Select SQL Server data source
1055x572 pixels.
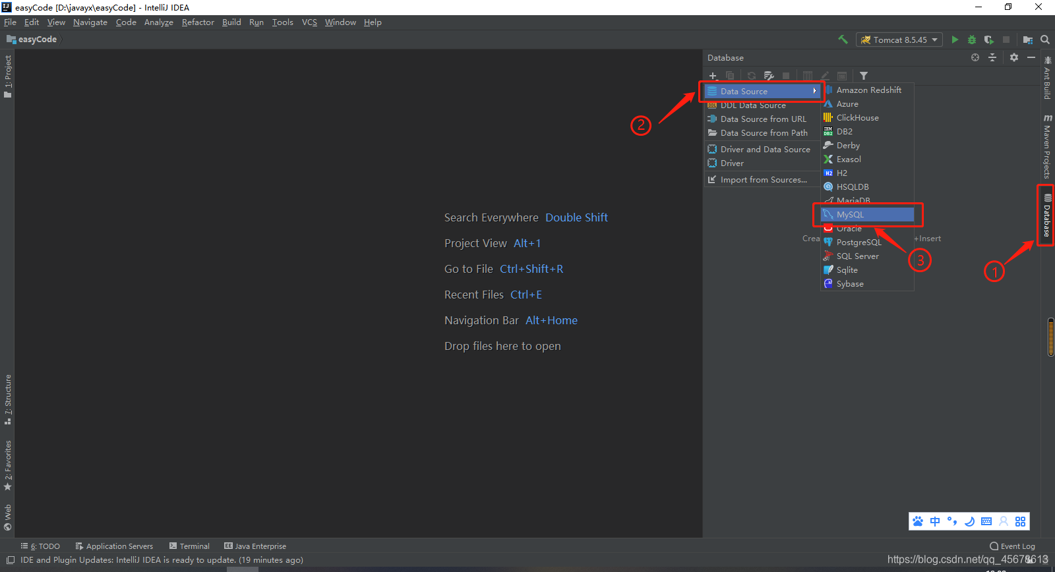867,256
